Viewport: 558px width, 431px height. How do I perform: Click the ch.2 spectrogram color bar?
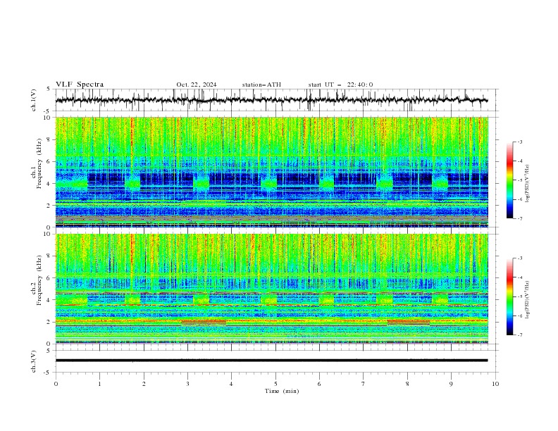pos(509,296)
